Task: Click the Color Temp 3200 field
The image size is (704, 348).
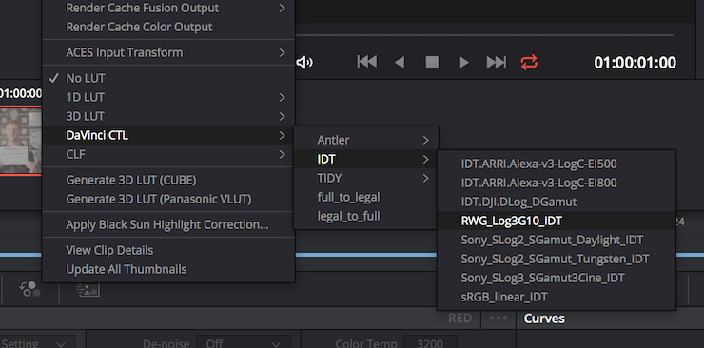Action: pyautogui.click(x=430, y=343)
